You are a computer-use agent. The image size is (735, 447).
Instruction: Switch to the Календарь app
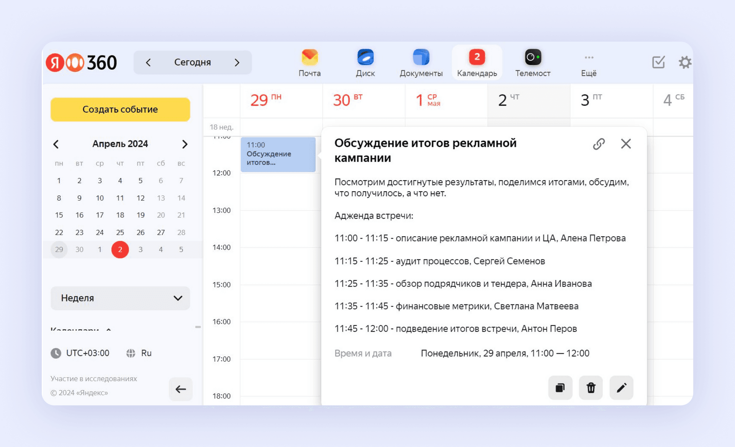pyautogui.click(x=477, y=63)
